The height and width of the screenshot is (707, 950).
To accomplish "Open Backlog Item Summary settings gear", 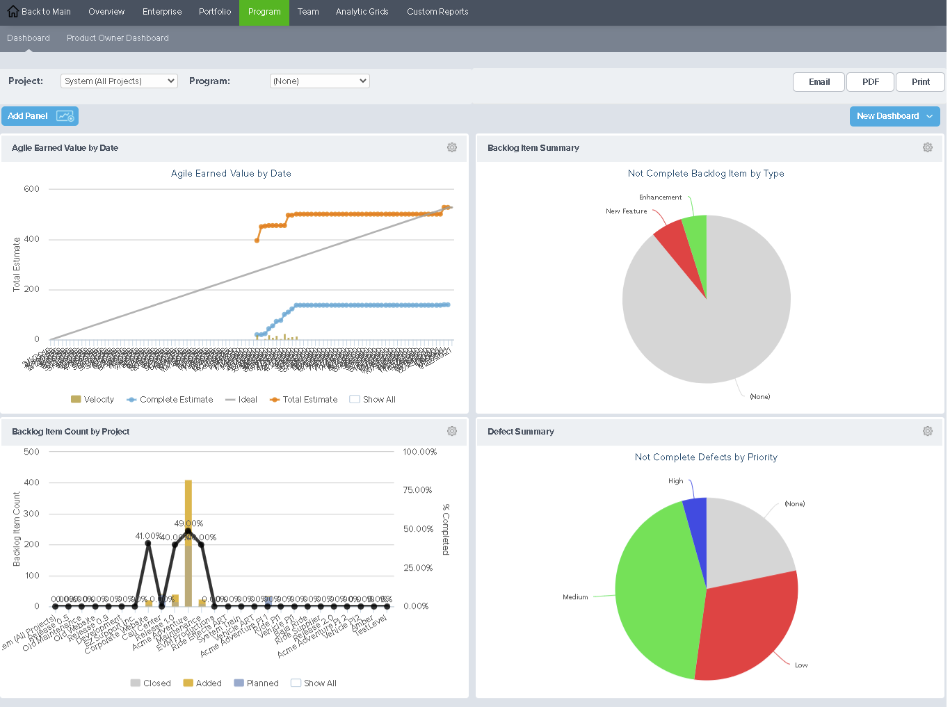I will click(x=928, y=147).
